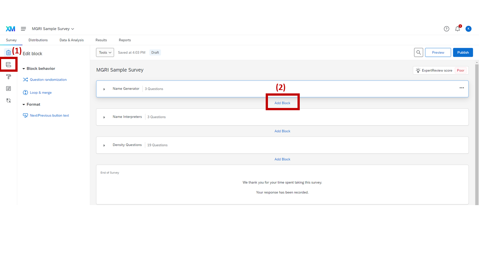Viewport: 479px width, 269px height.
Task: Open the hamburger navigation menu
Action: pyautogui.click(x=23, y=28)
